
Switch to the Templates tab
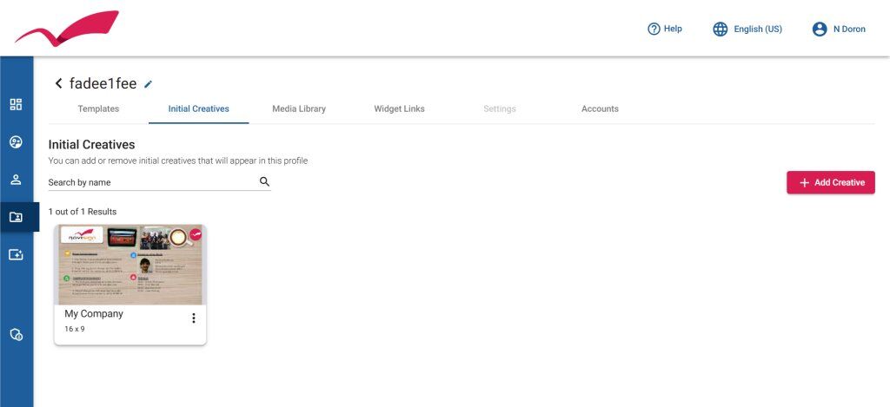(98, 108)
